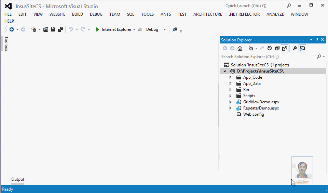Open the New Web Site dropdown arrow
This screenshot has height=193, width=328.
pos(39,29)
